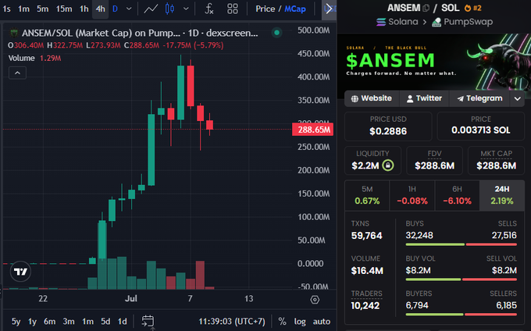Screen dimensions: 531x331
Task: Select the 1s timeframe
Action: (6, 9)
